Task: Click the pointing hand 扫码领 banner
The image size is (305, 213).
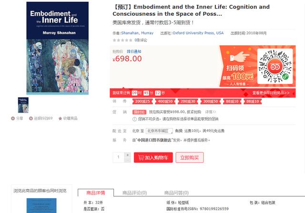Action: (x=238, y=66)
